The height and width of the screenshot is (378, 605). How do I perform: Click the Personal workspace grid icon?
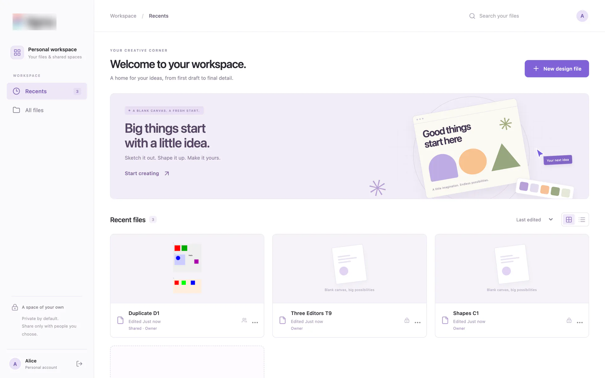(17, 52)
